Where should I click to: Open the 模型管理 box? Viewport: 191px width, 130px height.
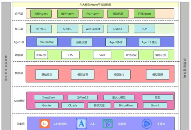[x=157, y=74]
